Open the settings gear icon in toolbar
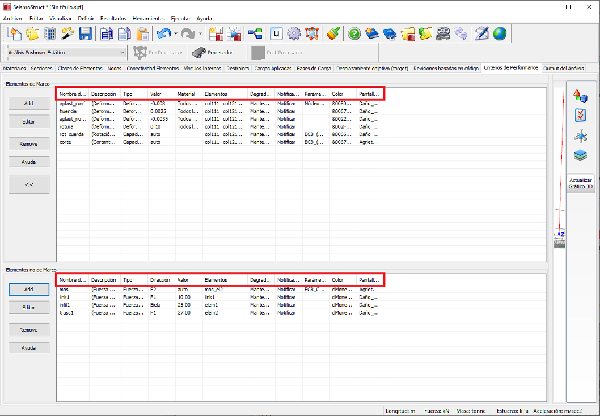The image size is (600, 416). (x=294, y=34)
